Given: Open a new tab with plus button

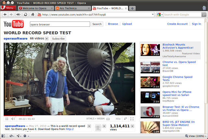Looking at the screenshot, I should [132, 8].
